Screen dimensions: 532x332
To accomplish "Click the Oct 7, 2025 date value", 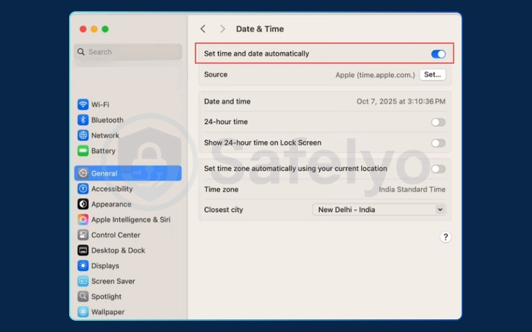I will click(x=401, y=102).
